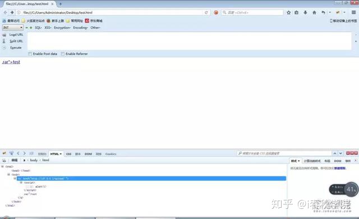This screenshot has height=219, width=359.
Task: Step forward in Firebug panel history
Action: coord(25,153)
